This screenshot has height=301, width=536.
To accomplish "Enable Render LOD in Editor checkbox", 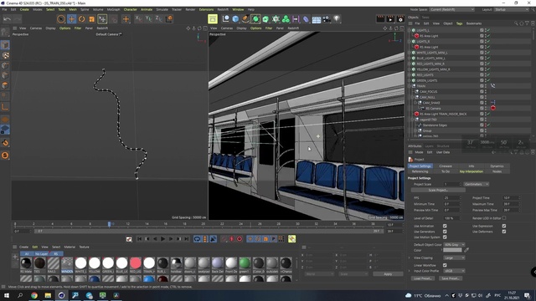I will (504, 218).
